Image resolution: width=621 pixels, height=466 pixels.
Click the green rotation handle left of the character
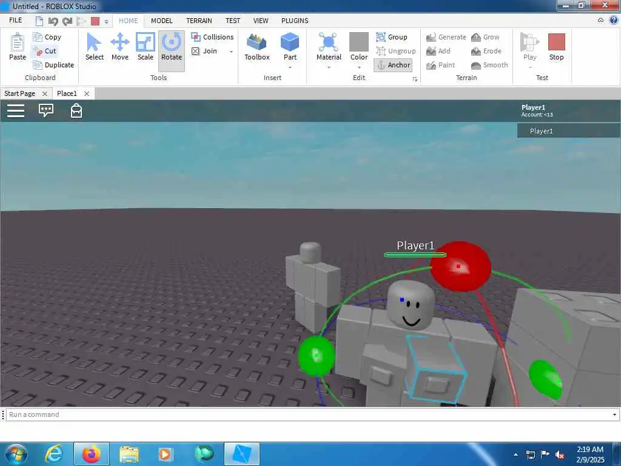[x=317, y=356]
